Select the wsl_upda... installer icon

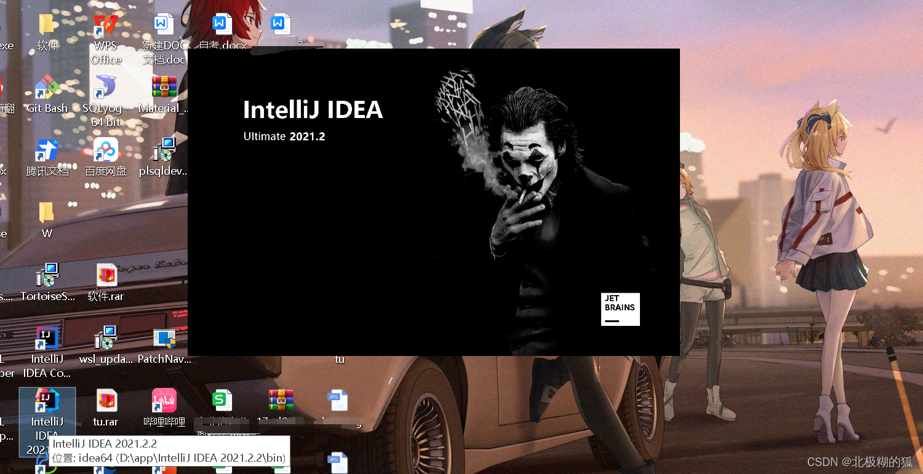click(x=106, y=345)
